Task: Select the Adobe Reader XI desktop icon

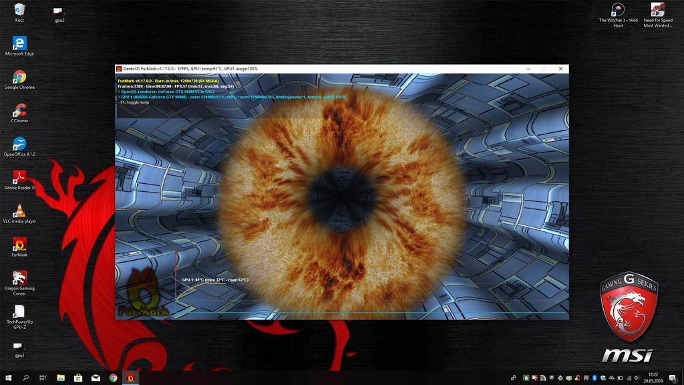Action: 19,180
